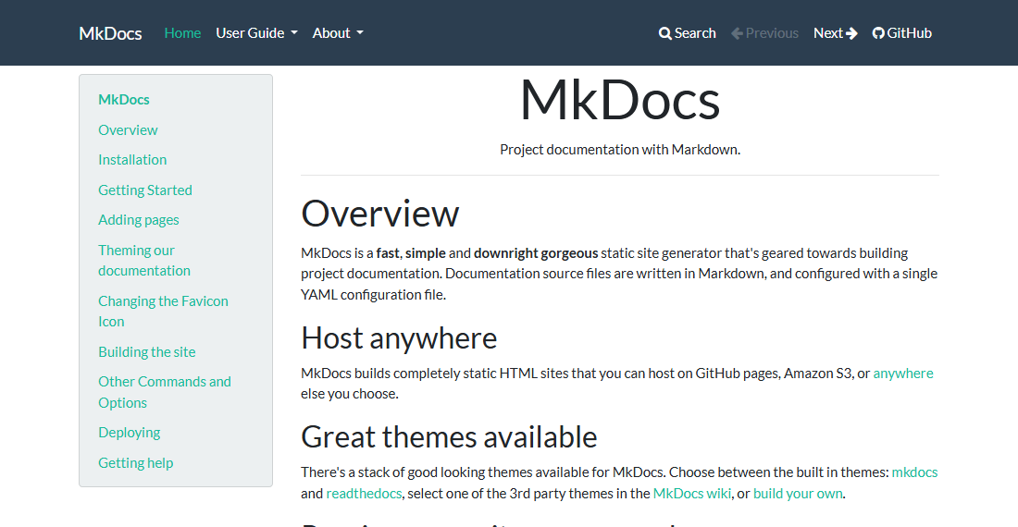
Task: Click the Search magnifier icon
Action: [x=664, y=33]
